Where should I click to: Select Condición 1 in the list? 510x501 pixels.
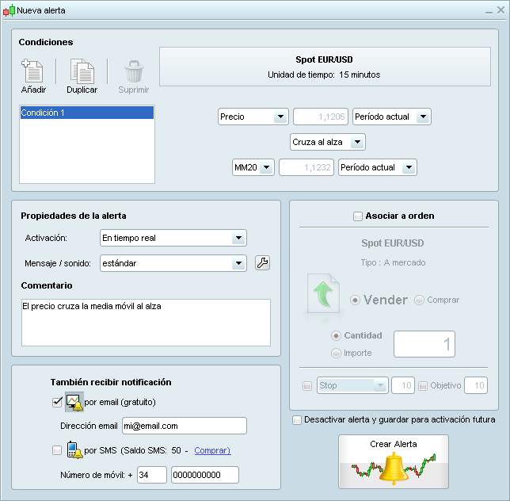point(87,113)
